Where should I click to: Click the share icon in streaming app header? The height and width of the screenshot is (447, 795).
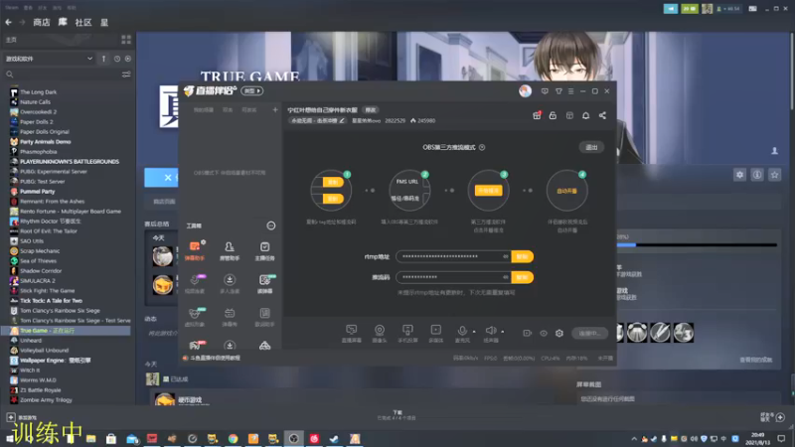(602, 115)
